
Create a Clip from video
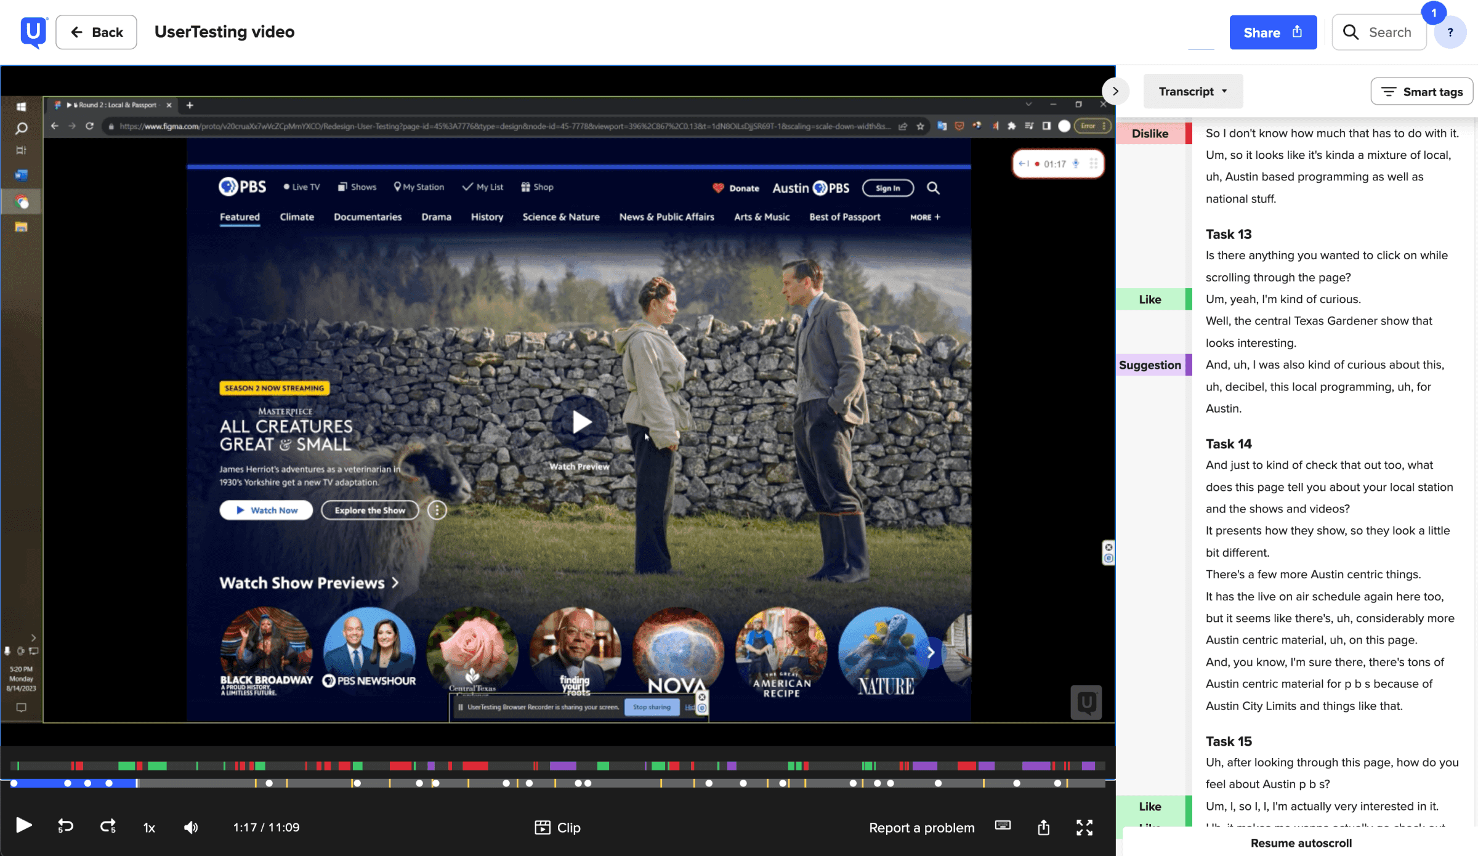557,827
